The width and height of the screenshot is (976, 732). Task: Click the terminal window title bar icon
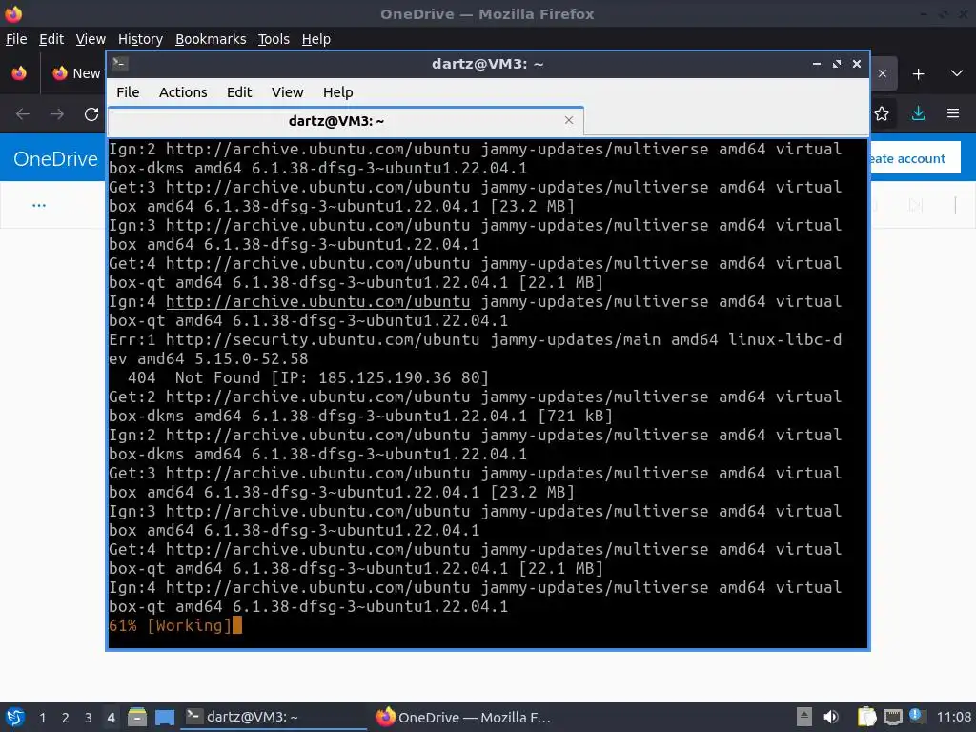pyautogui.click(x=120, y=64)
